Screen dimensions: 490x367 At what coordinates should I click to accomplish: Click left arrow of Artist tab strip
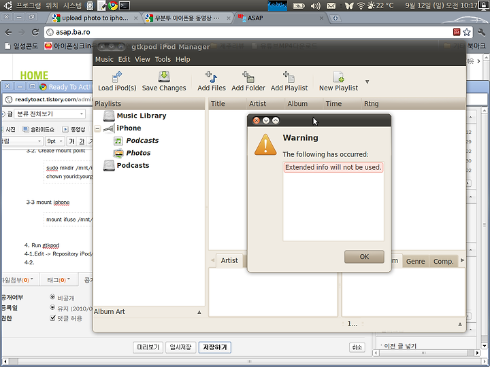212,260
